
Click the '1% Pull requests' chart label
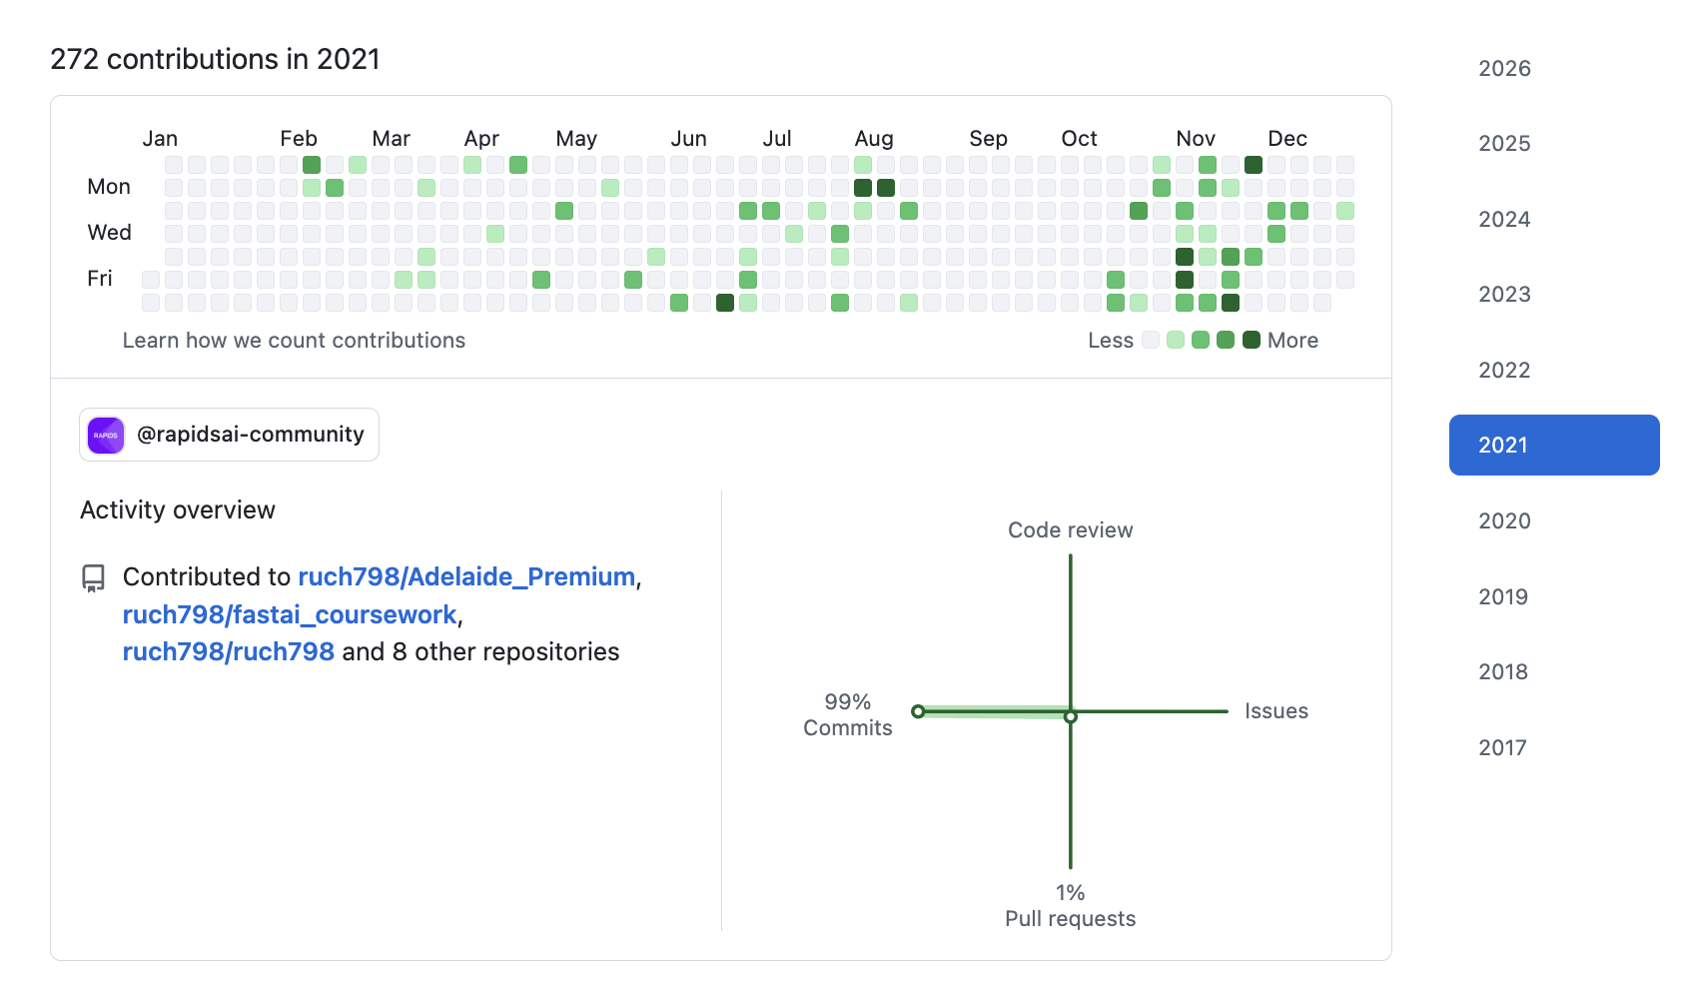(x=1071, y=906)
